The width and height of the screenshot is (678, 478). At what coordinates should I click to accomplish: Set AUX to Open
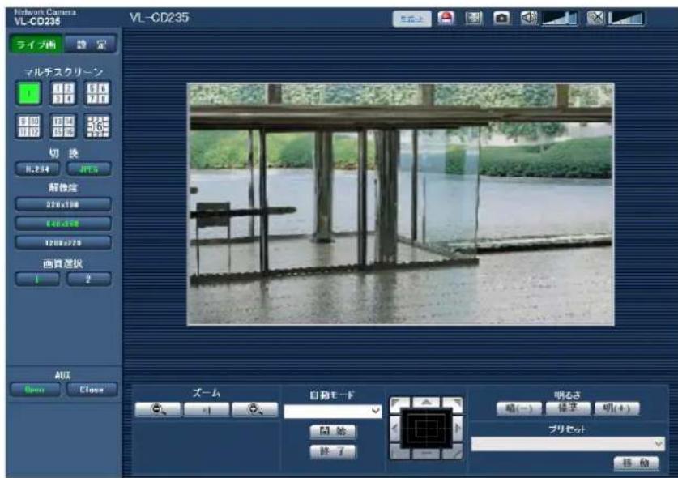click(35, 390)
